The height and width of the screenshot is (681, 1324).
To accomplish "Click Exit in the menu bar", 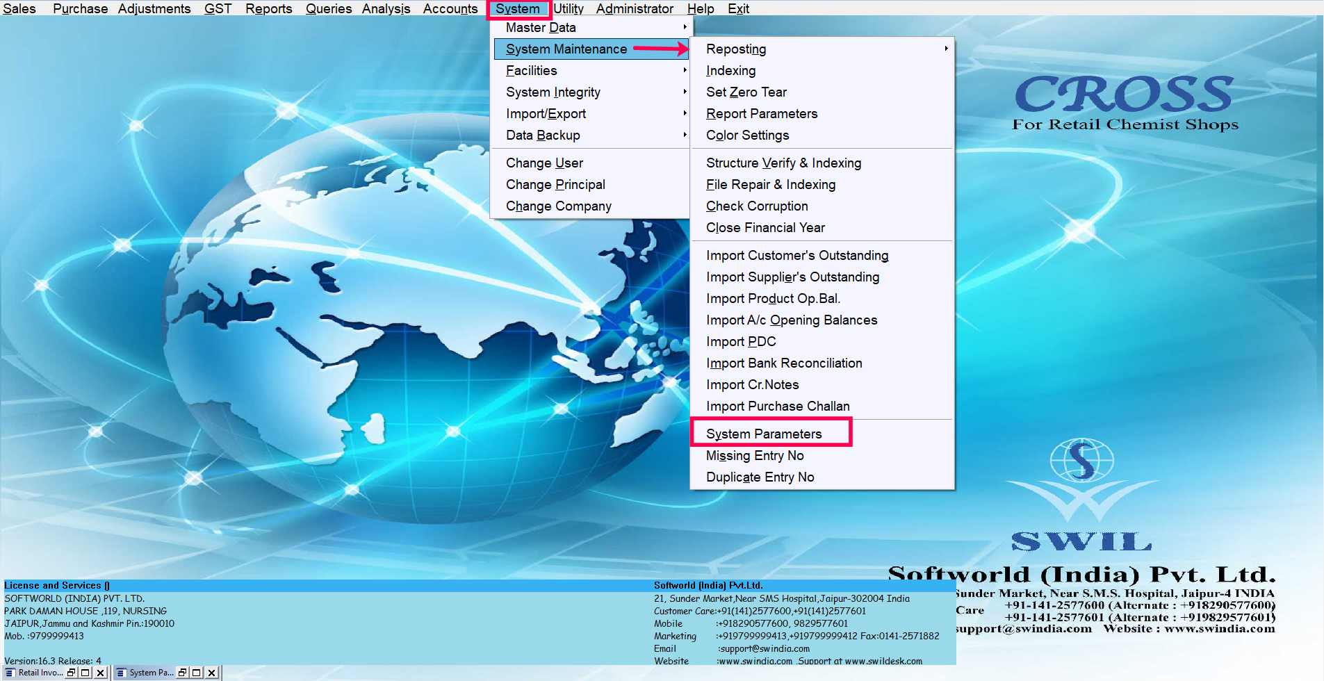I will pyautogui.click(x=738, y=8).
